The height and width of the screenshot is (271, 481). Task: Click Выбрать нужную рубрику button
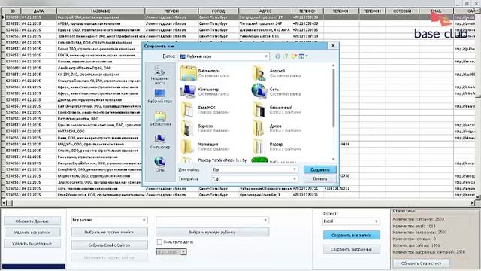click(212, 233)
